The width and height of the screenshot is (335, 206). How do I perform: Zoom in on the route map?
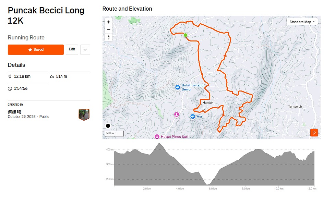coord(109,22)
